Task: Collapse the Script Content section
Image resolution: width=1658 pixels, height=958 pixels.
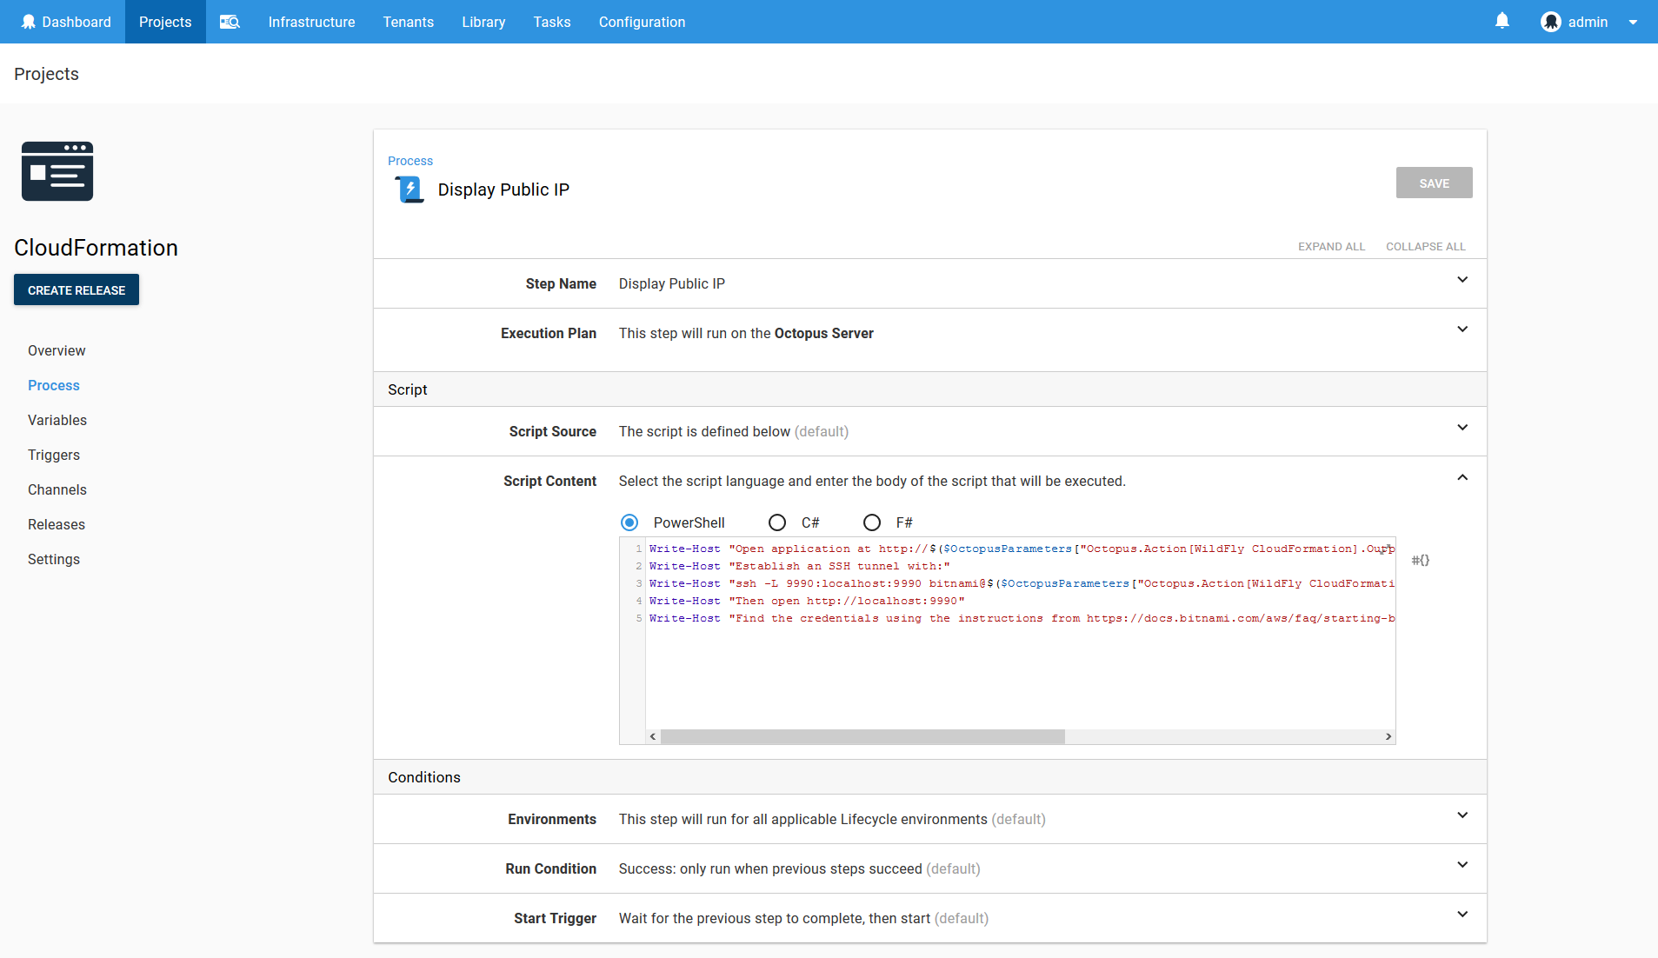Action: tap(1462, 477)
